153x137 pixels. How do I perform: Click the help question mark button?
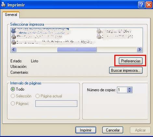coord(141,5)
